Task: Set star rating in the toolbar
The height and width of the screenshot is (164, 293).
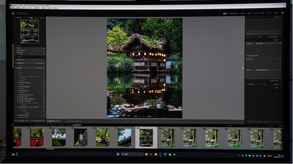Action: [x=71, y=121]
